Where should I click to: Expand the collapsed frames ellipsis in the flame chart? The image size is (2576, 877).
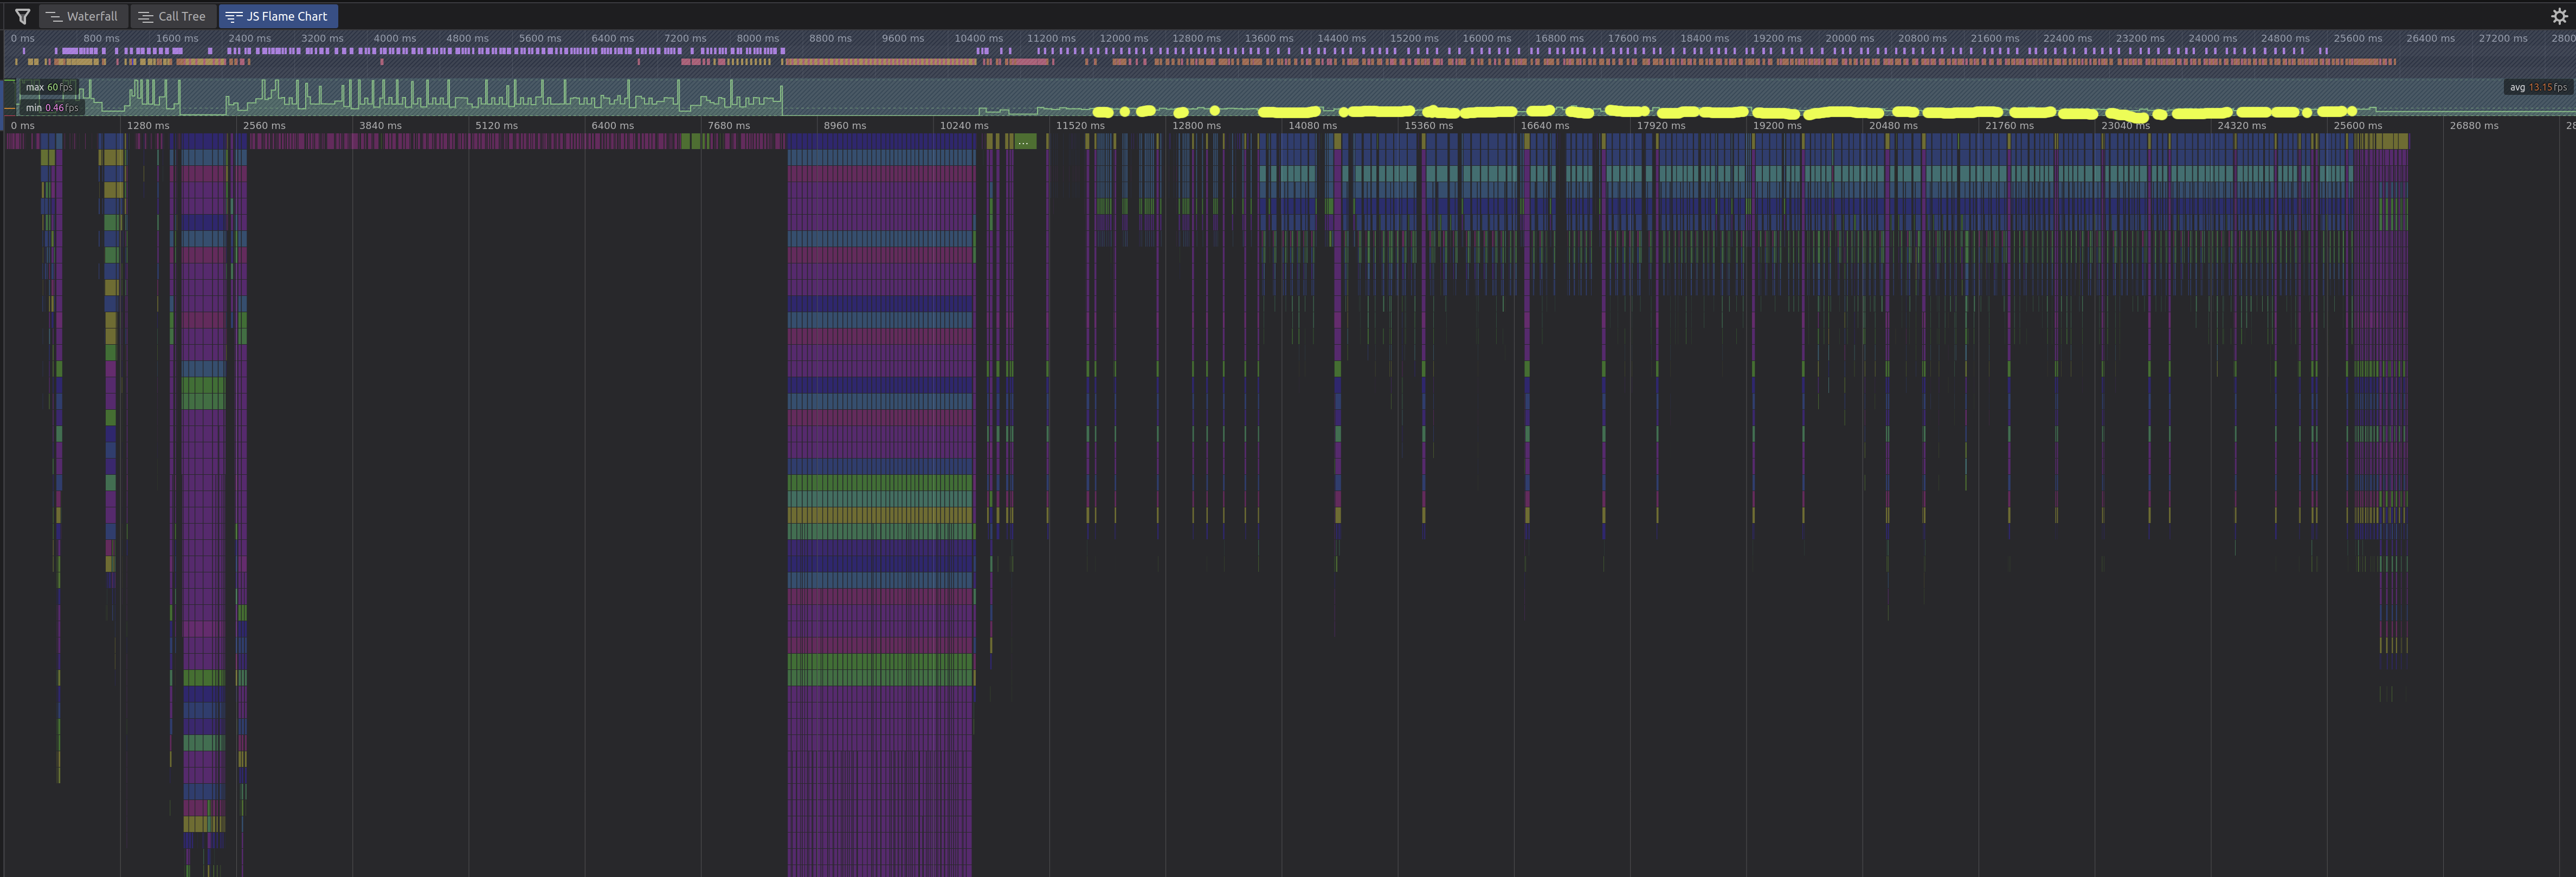pos(1023,142)
